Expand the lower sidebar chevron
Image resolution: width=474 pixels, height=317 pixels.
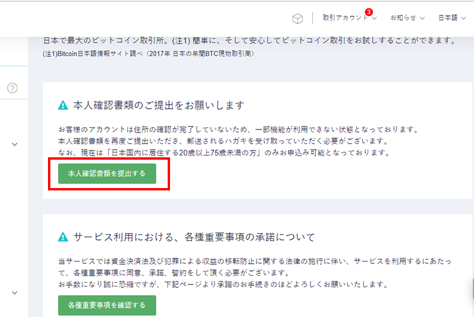(14, 293)
